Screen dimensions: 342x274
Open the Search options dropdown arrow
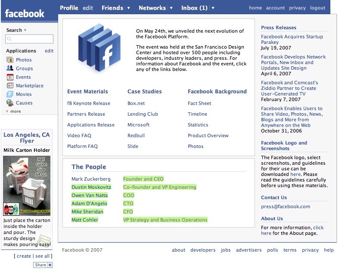click(25, 30)
